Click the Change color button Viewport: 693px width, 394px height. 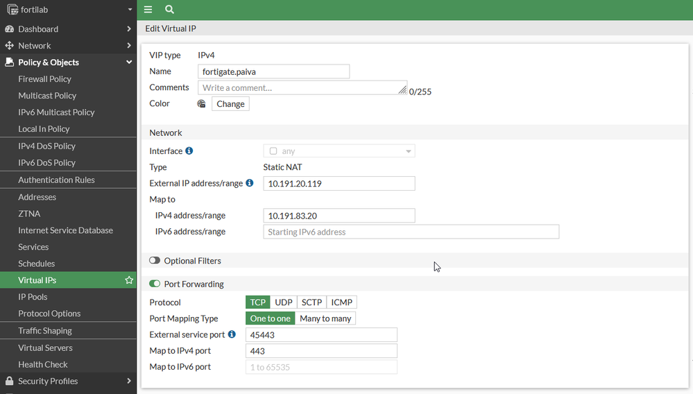(230, 104)
